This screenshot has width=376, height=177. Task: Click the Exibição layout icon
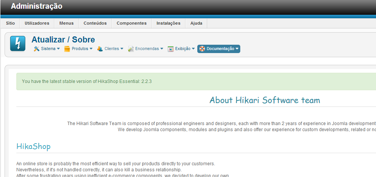170,49
